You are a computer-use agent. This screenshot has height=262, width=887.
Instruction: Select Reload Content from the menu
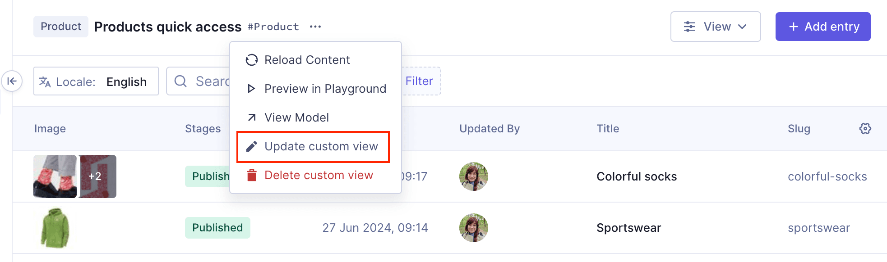315,60
